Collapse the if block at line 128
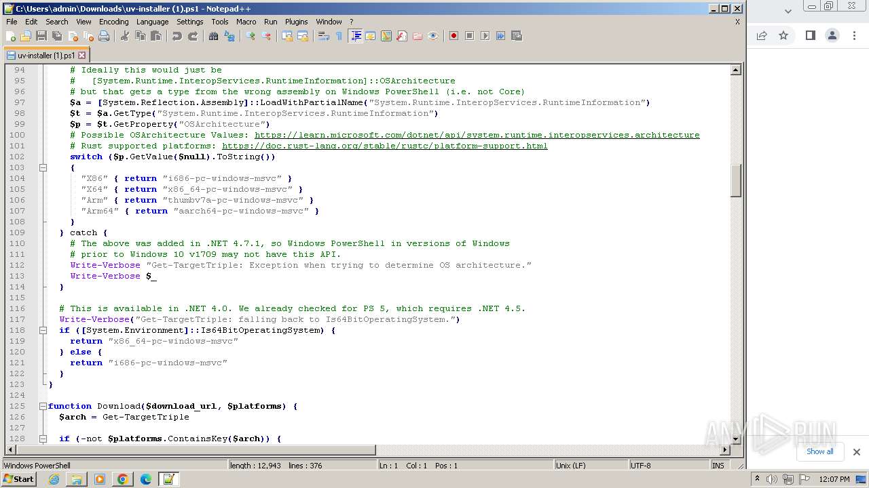The height and width of the screenshot is (488, 869). click(x=43, y=439)
